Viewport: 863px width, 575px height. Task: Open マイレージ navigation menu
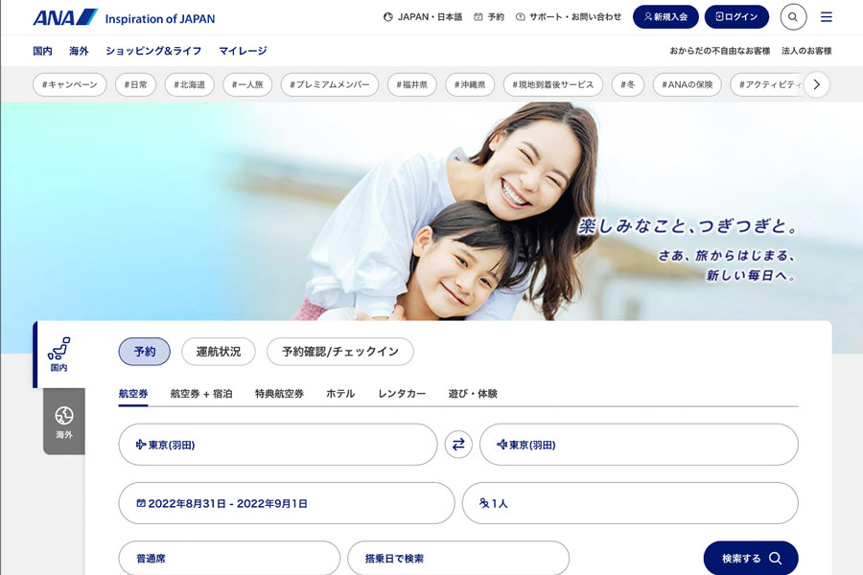click(243, 51)
